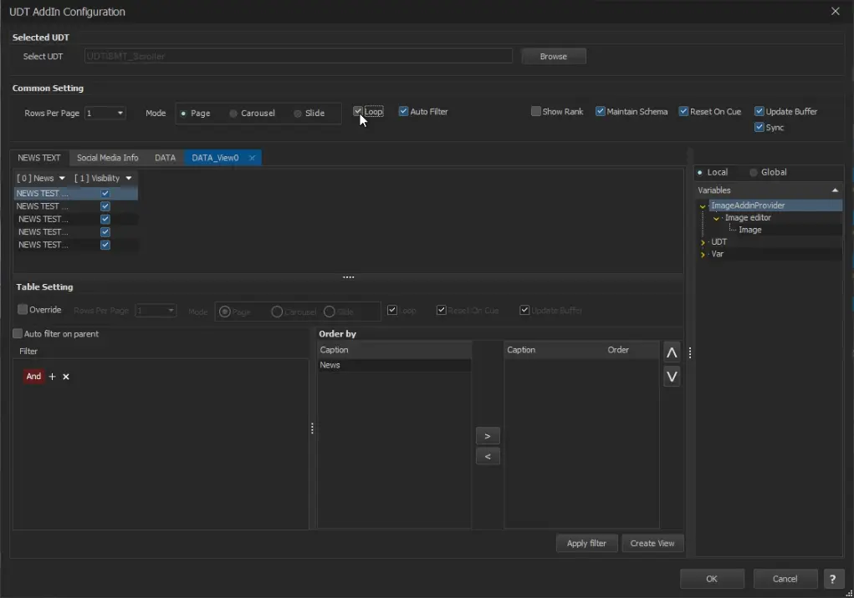
Task: Close the DATA_View0 tab using its X
Action: coord(252,158)
